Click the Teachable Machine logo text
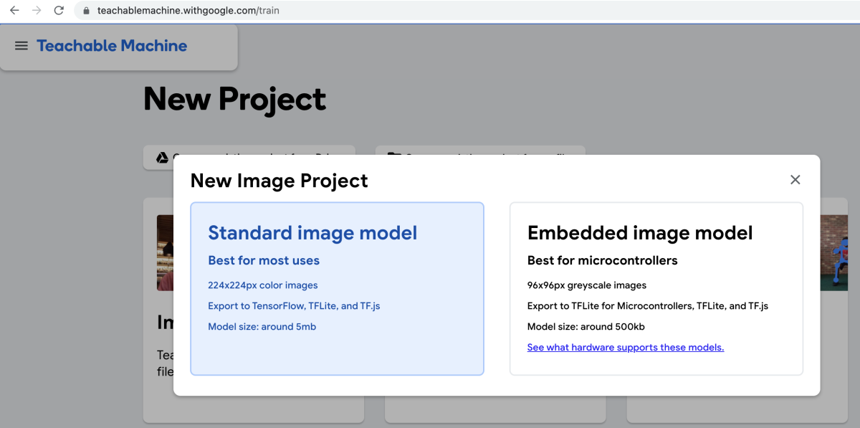The width and height of the screenshot is (860, 428). (112, 46)
